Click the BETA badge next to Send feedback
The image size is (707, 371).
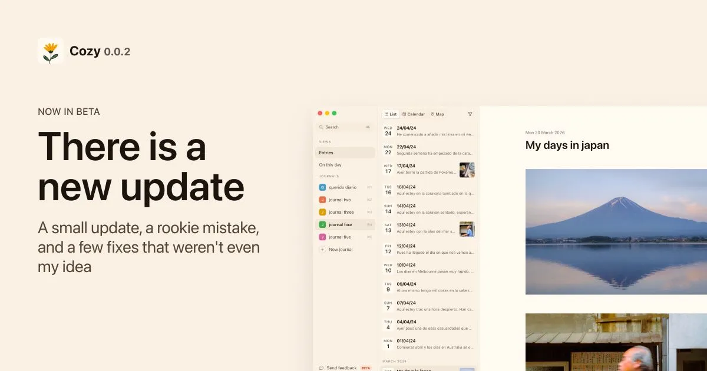point(366,367)
